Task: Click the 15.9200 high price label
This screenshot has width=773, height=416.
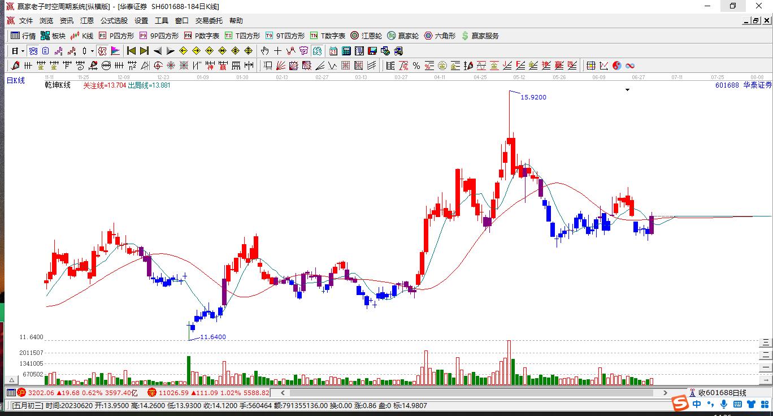Action: tap(533, 97)
